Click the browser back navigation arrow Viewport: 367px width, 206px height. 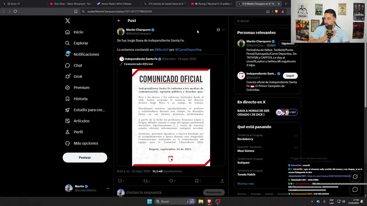tap(4, 11)
